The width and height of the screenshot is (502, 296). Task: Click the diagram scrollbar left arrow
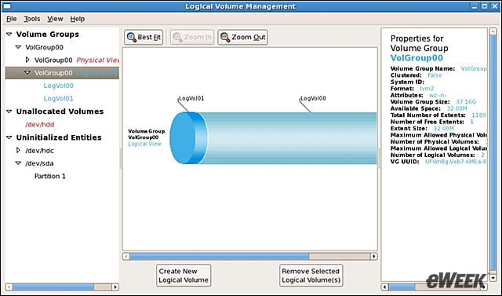click(x=126, y=256)
